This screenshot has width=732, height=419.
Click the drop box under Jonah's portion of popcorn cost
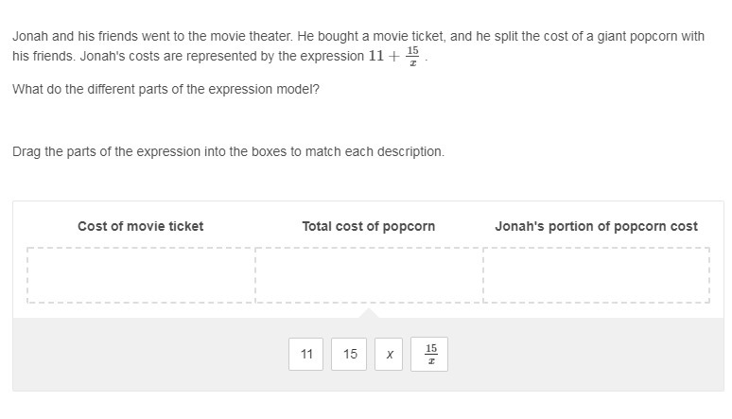pyautogui.click(x=596, y=275)
